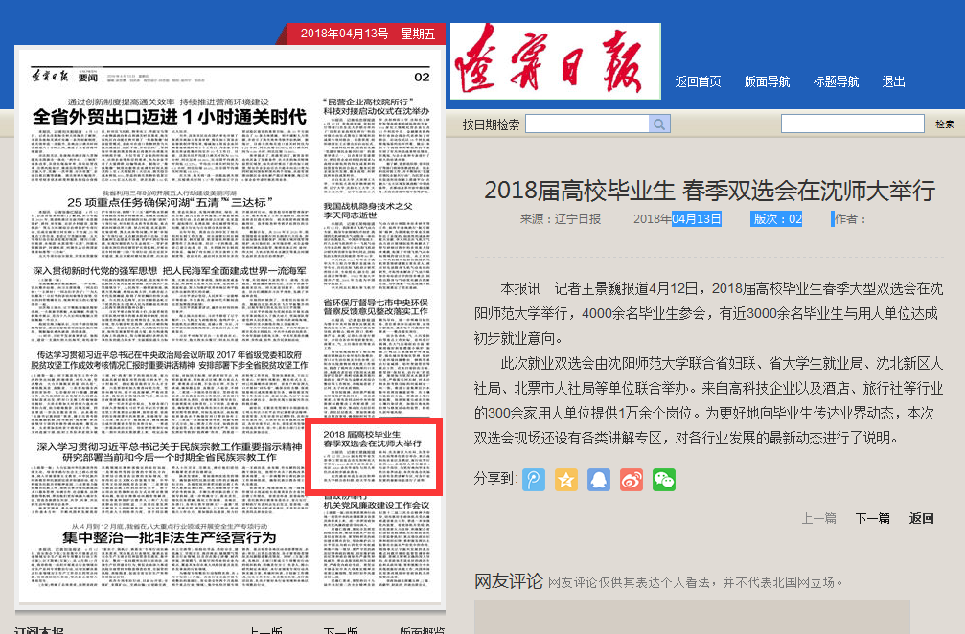The image size is (965, 634).
Task: Open 标题导航 navigation menu
Action: point(836,82)
